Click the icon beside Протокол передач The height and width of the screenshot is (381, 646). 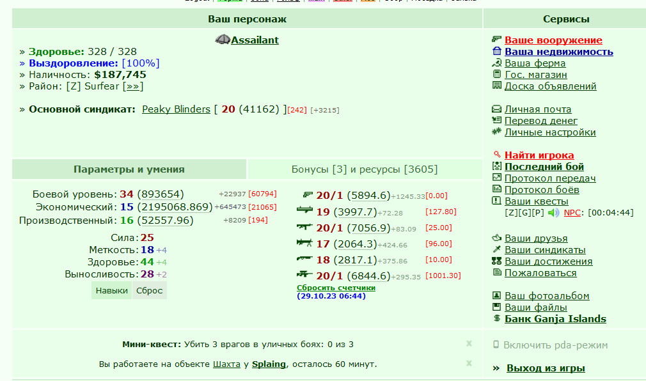(497, 178)
